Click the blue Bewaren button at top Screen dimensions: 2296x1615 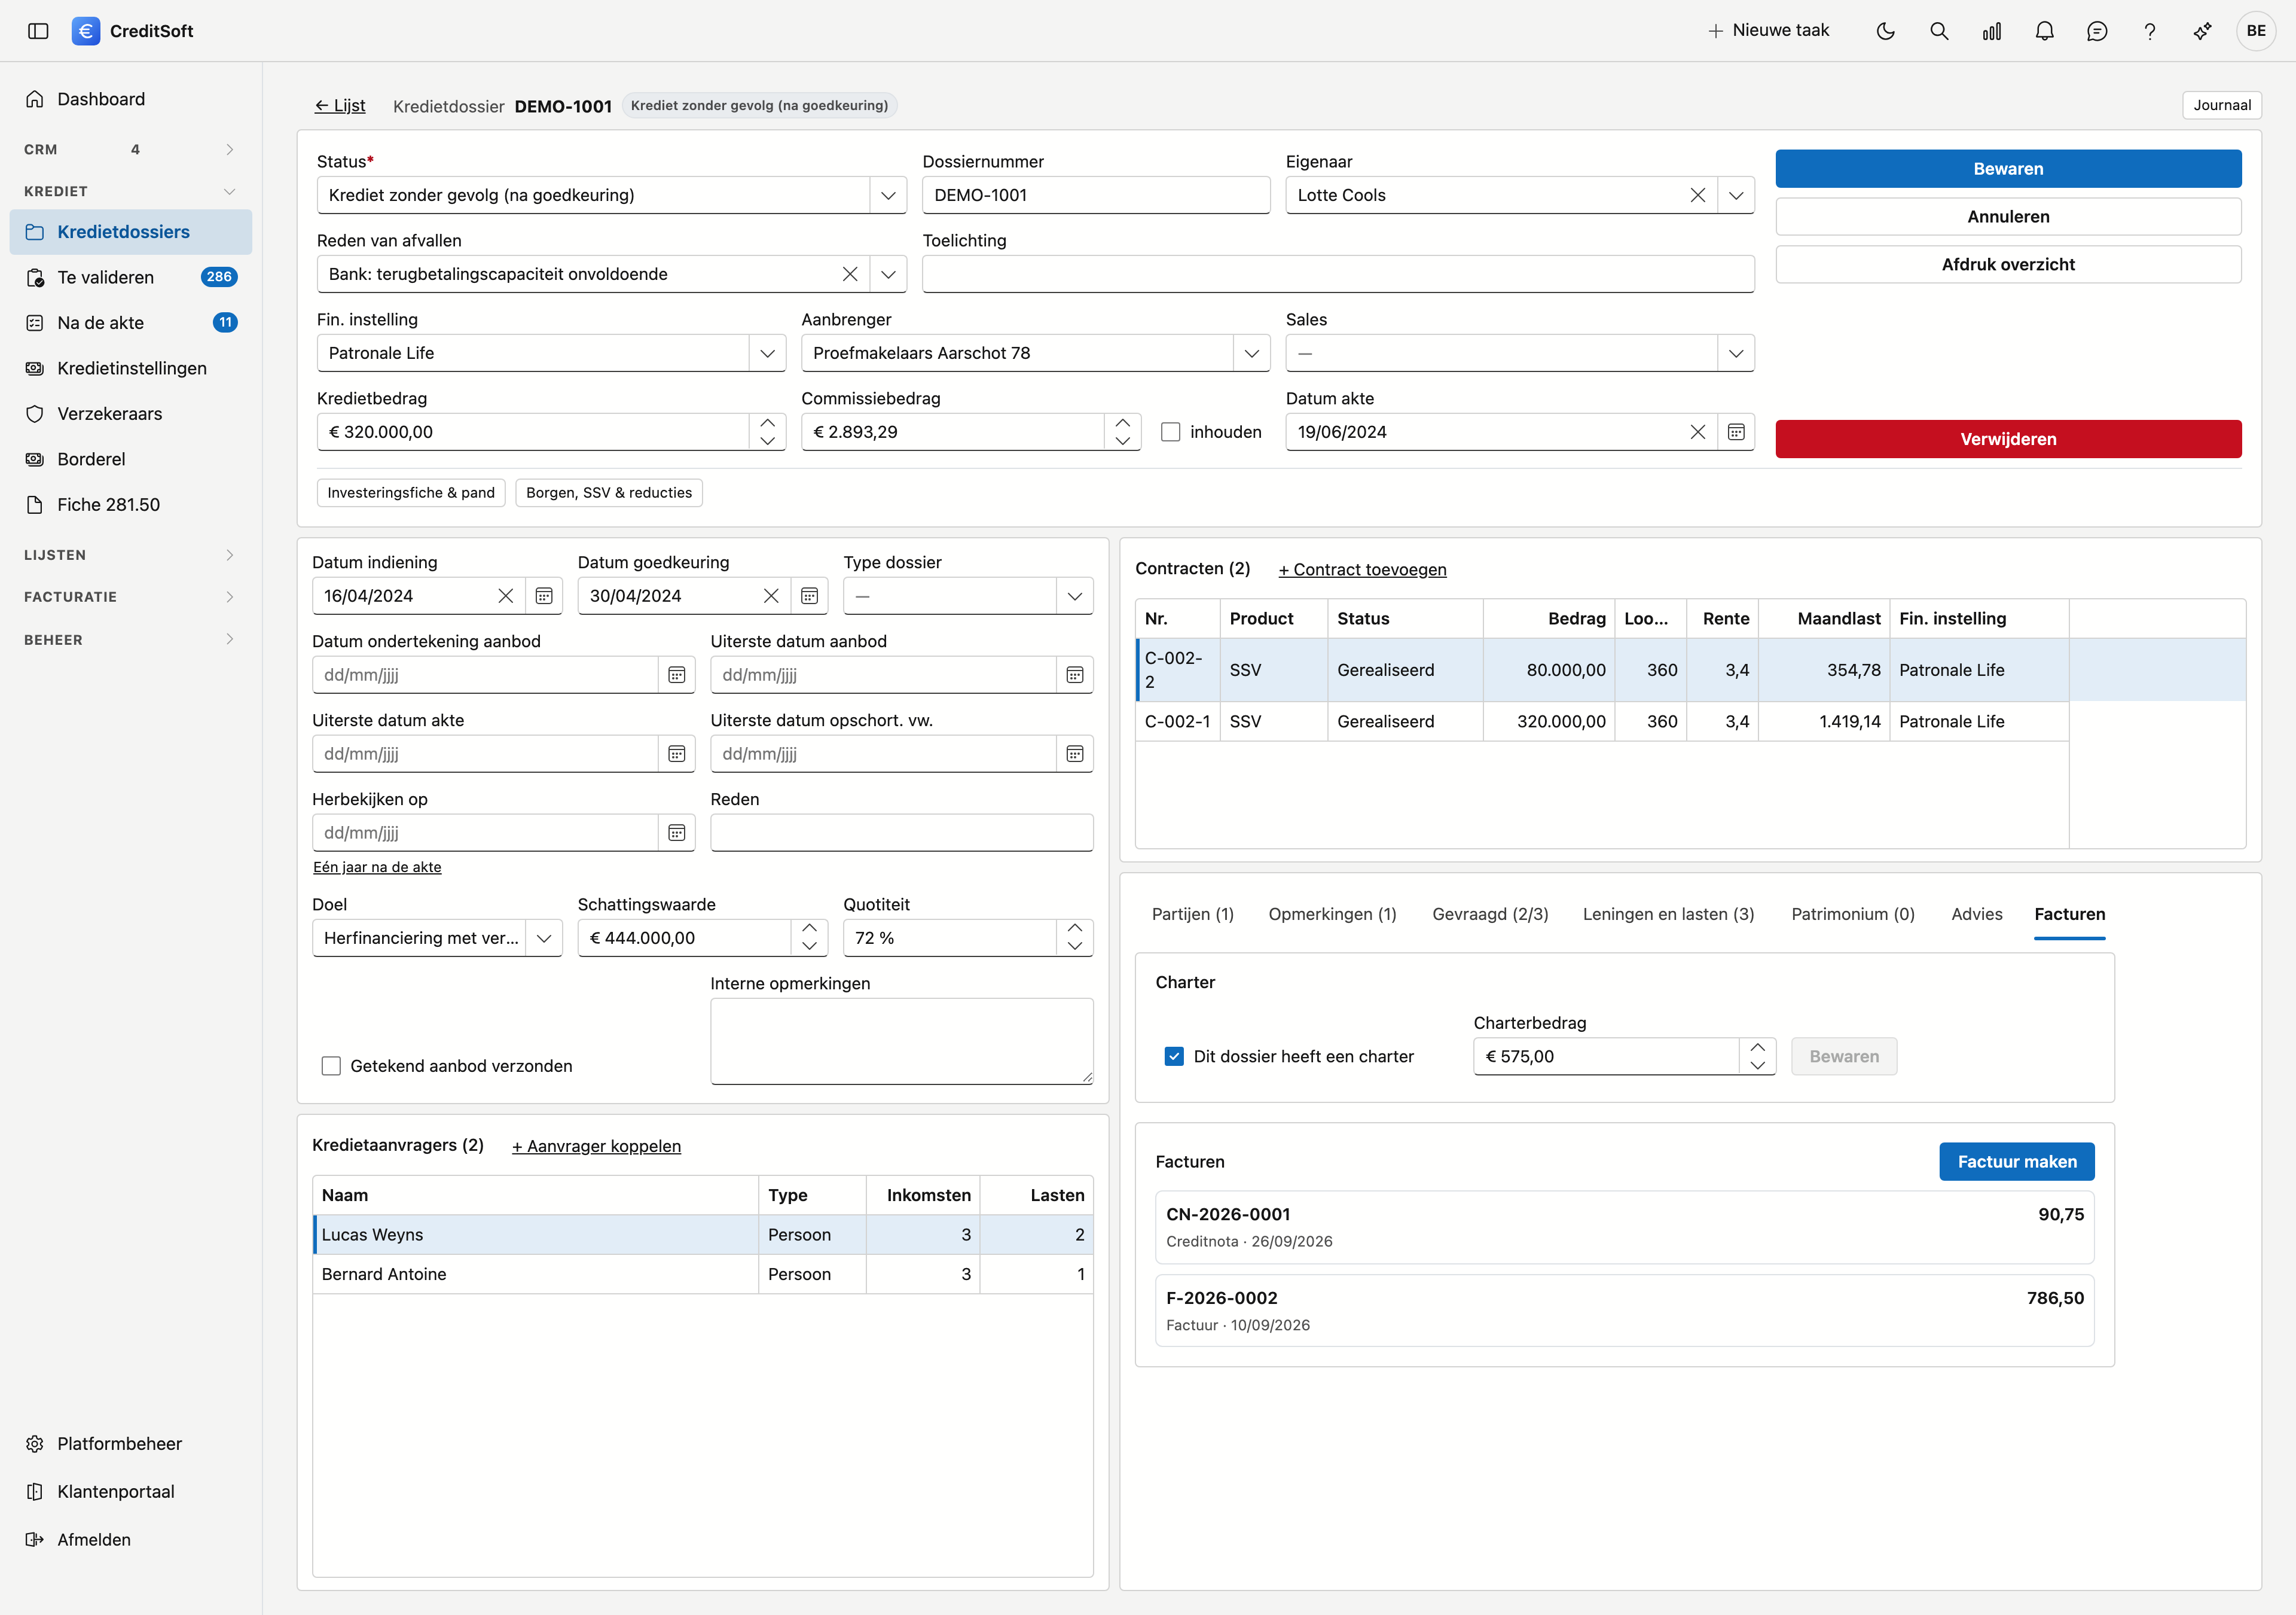coord(2008,169)
